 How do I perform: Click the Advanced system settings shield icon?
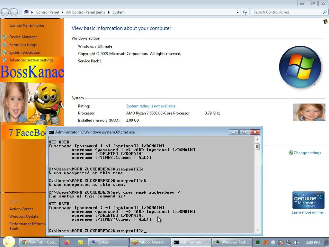point(4,60)
